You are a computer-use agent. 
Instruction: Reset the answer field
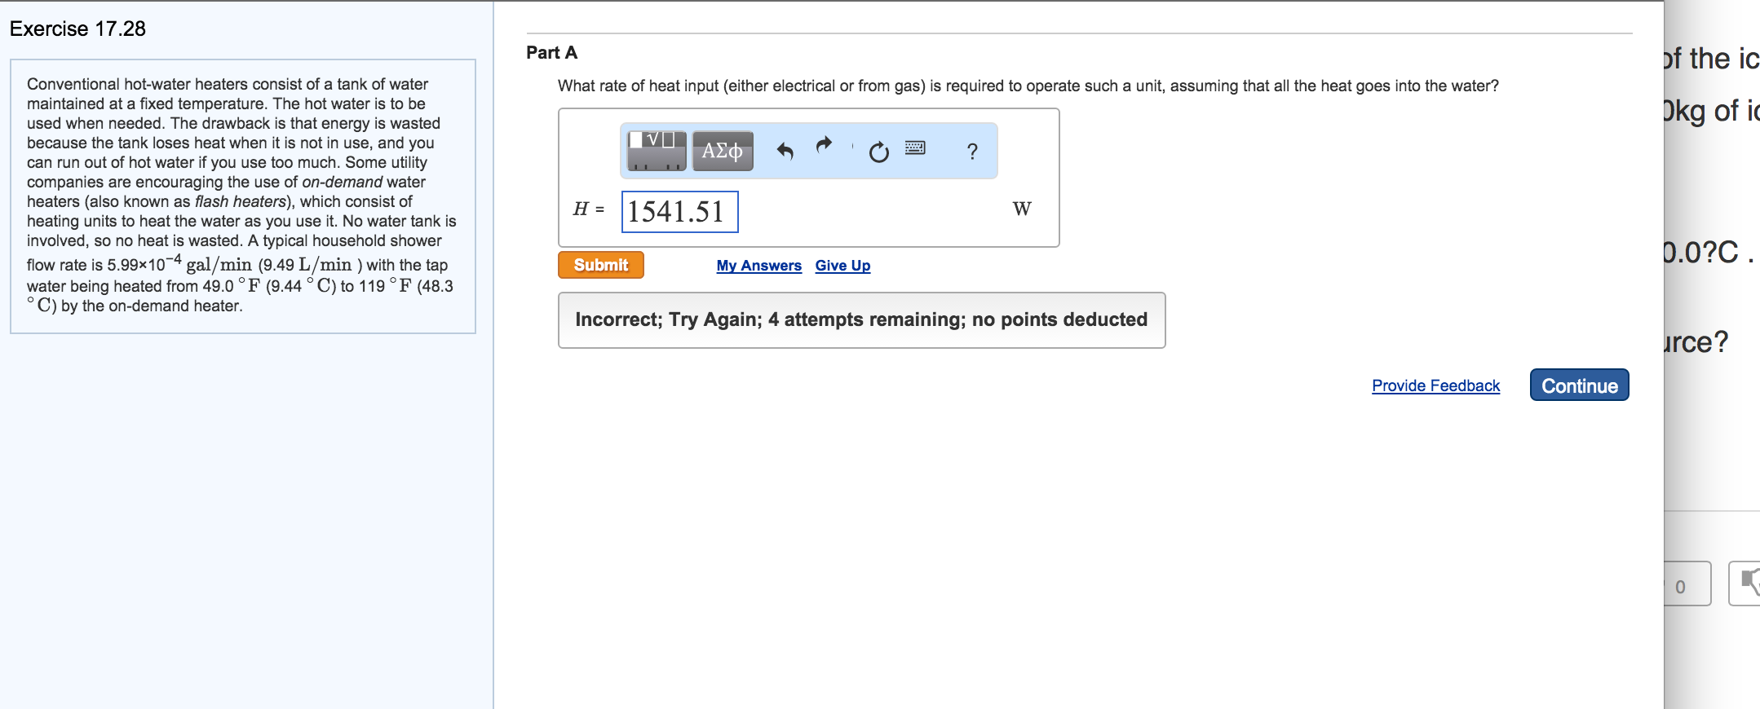(878, 152)
